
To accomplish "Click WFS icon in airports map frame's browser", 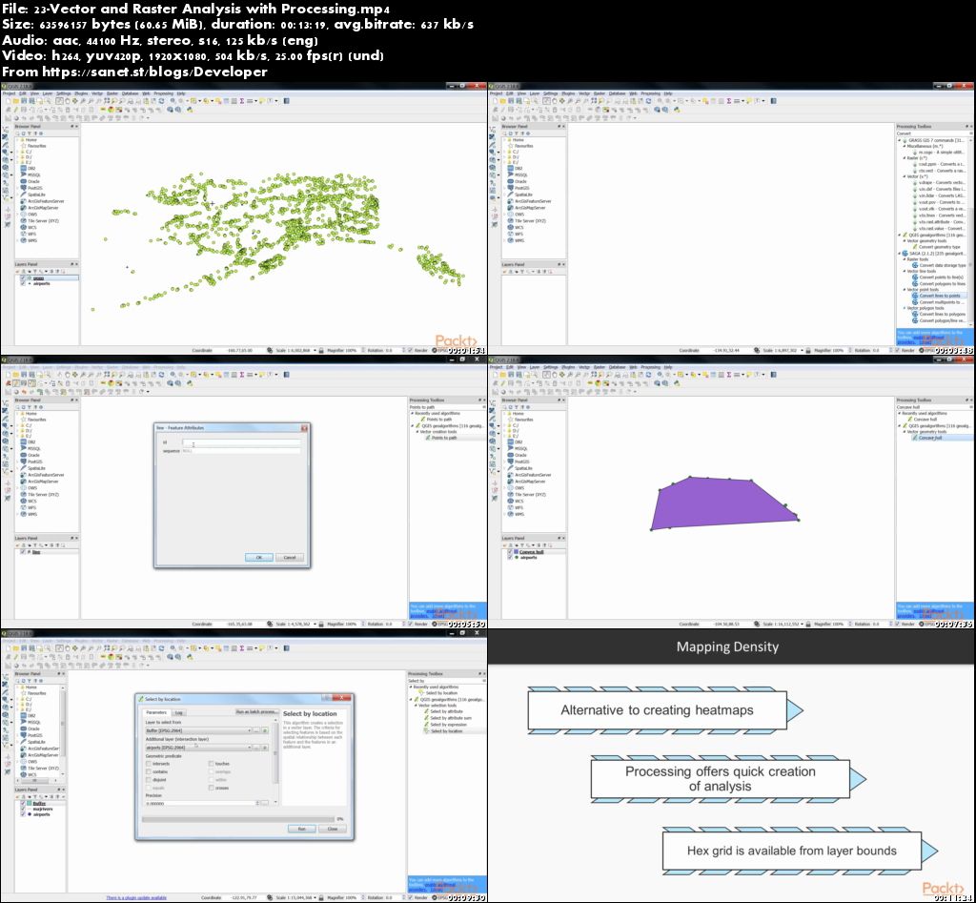I will 24,235.
